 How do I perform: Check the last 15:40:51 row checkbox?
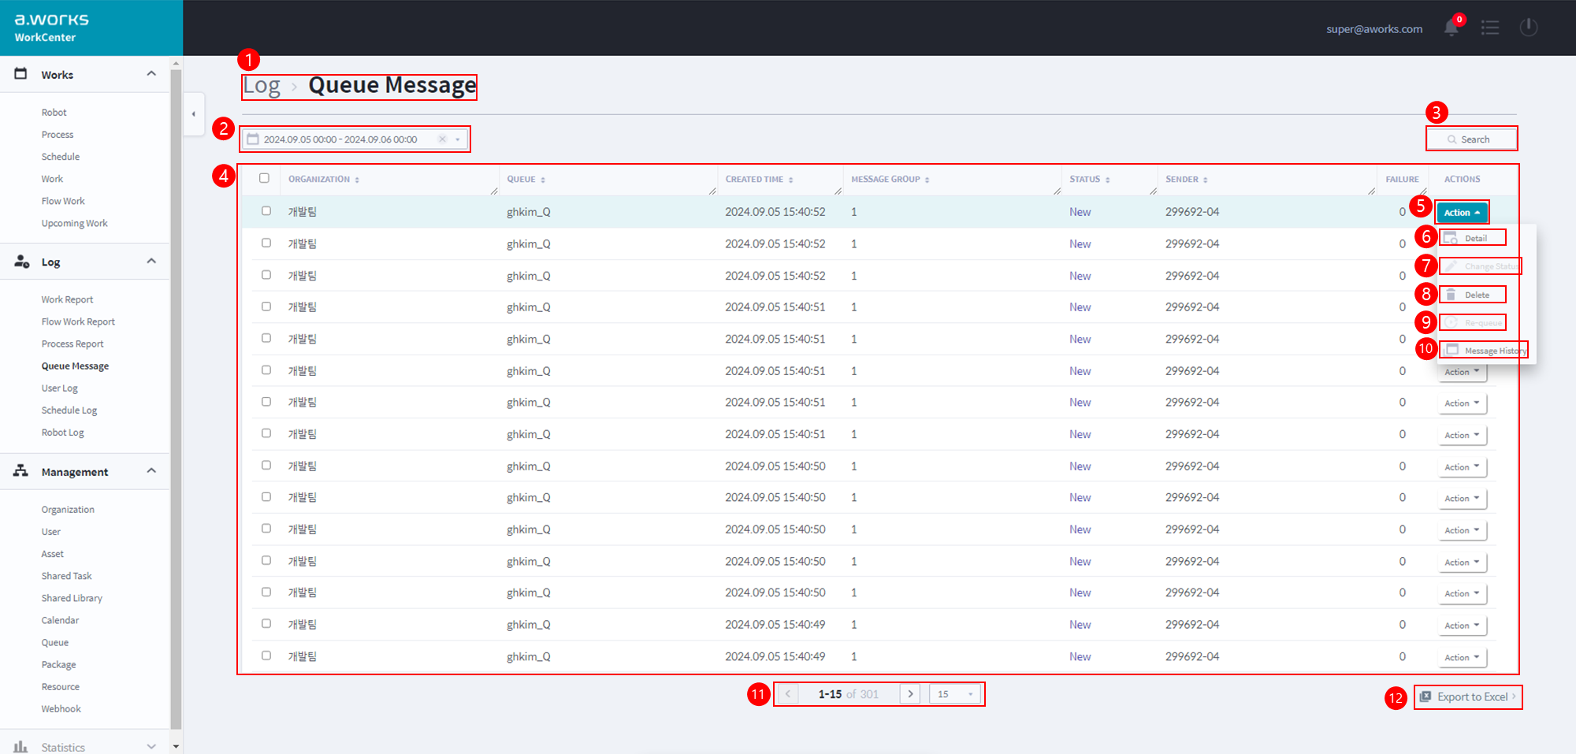[266, 433]
